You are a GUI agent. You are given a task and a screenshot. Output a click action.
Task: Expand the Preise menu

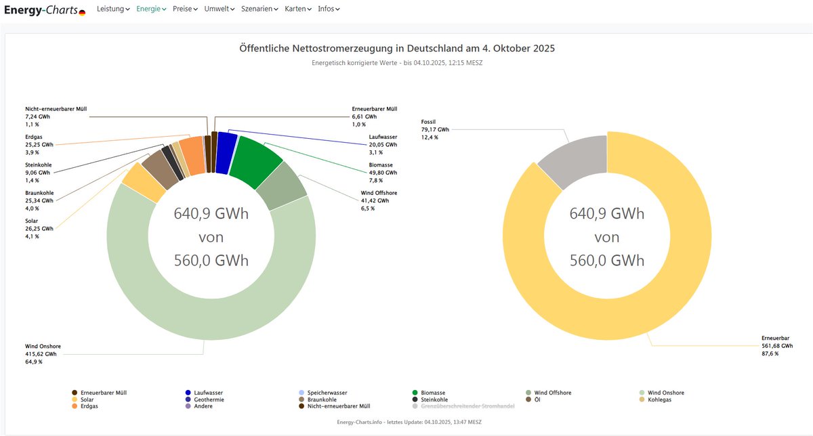(185, 9)
